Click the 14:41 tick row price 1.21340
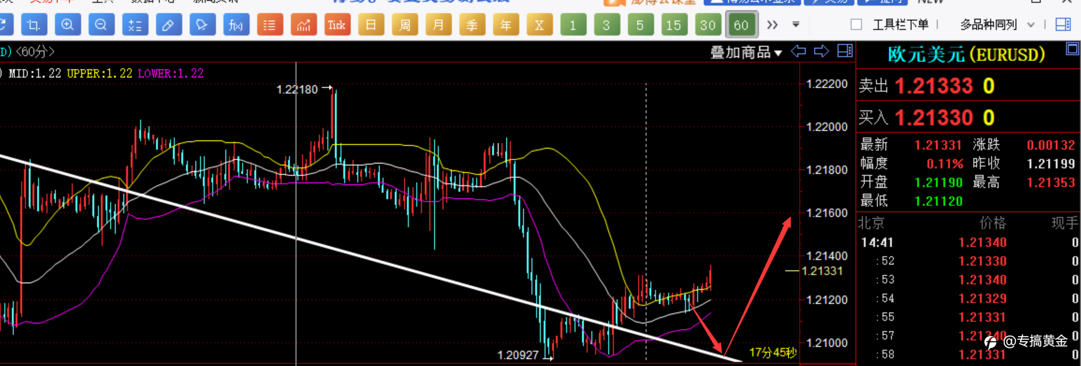The height and width of the screenshot is (366, 1081). (x=982, y=243)
